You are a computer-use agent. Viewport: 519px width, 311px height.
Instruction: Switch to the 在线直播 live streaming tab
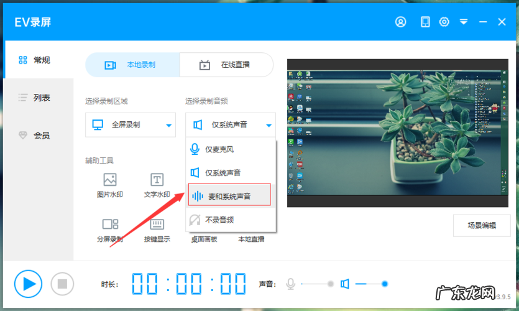coord(226,65)
